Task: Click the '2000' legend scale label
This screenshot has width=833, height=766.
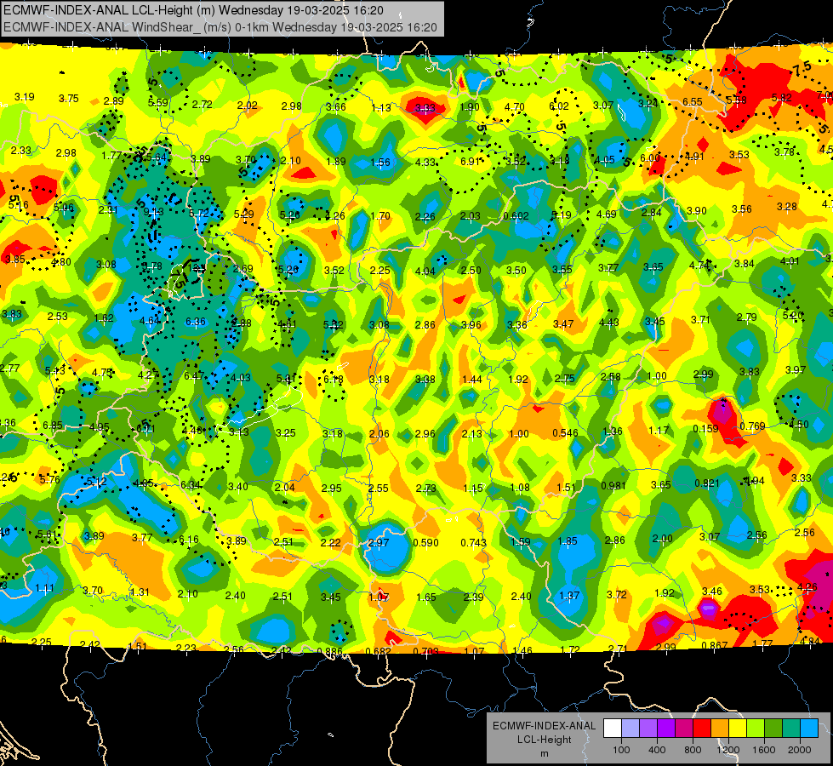Action: coord(800,750)
